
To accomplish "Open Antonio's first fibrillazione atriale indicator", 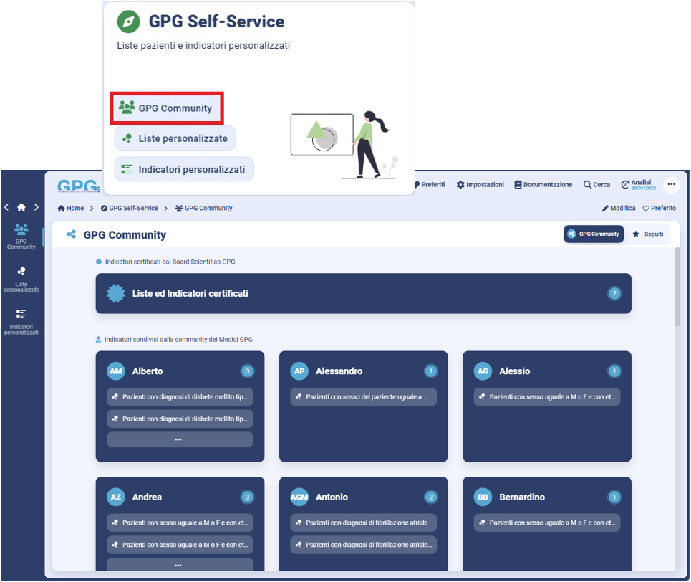I will [x=363, y=523].
